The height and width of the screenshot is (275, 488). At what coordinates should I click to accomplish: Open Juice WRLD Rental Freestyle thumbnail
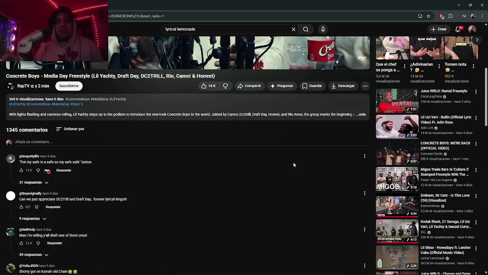click(397, 101)
